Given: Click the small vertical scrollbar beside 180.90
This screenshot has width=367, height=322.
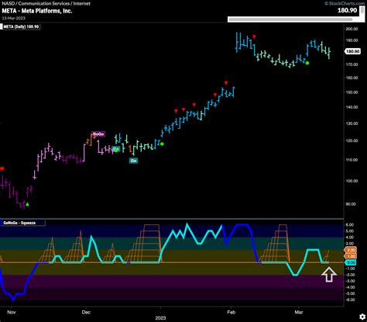Looking at the screenshot, I should [x=362, y=11].
